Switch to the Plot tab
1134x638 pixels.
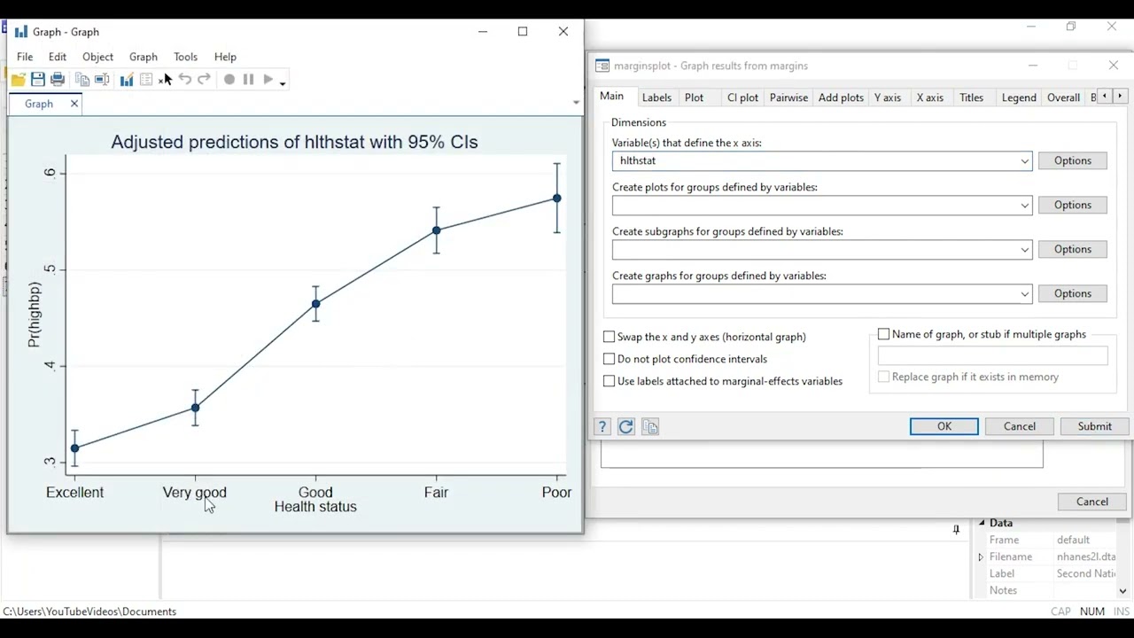(695, 97)
